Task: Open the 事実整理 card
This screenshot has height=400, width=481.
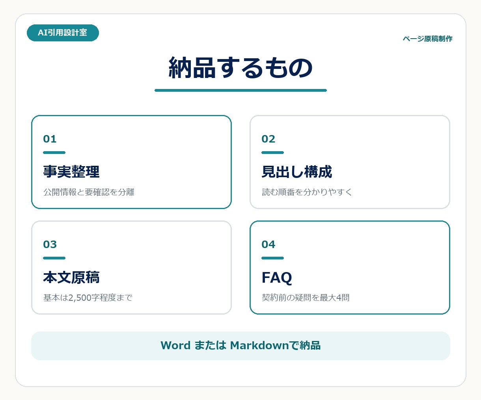Action: tap(131, 162)
